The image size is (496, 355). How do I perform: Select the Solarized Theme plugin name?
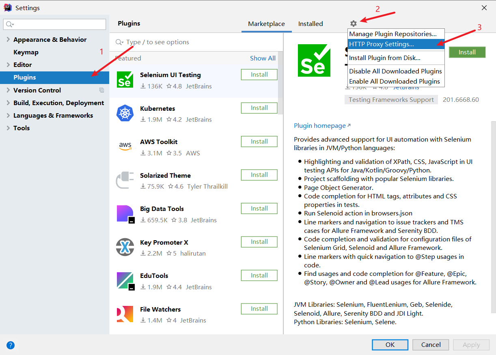click(x=165, y=176)
